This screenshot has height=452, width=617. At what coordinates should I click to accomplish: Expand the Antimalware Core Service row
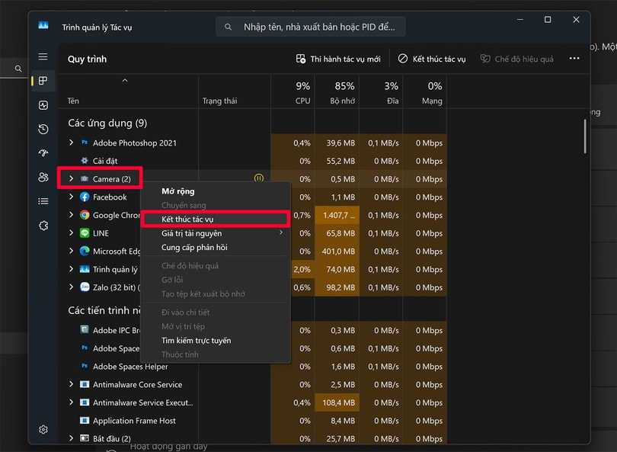click(72, 385)
